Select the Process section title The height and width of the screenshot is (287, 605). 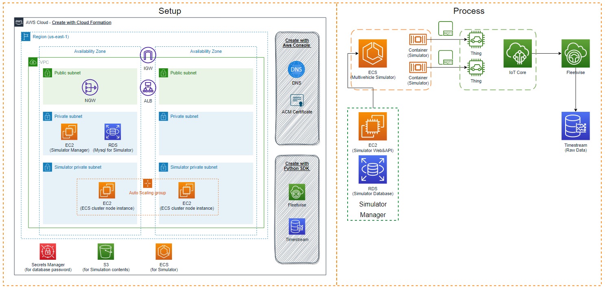tap(469, 11)
